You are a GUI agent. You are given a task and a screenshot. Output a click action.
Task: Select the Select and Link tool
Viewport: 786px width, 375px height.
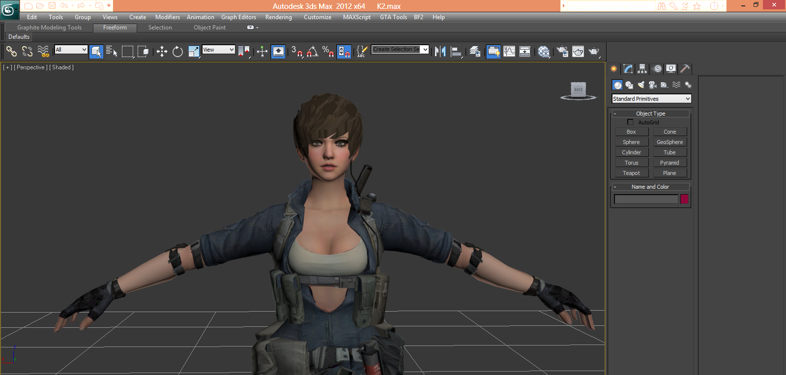click(11, 51)
